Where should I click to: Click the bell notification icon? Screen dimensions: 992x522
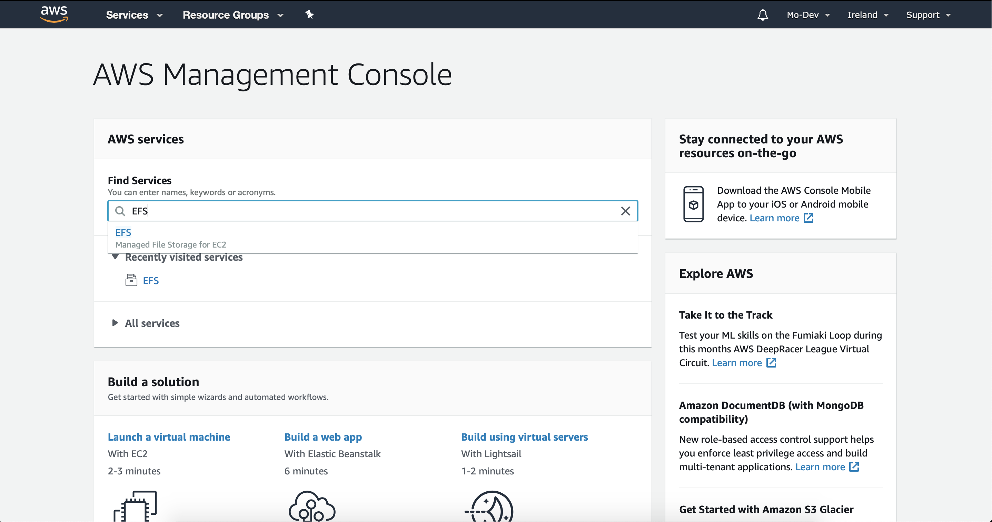763,14
